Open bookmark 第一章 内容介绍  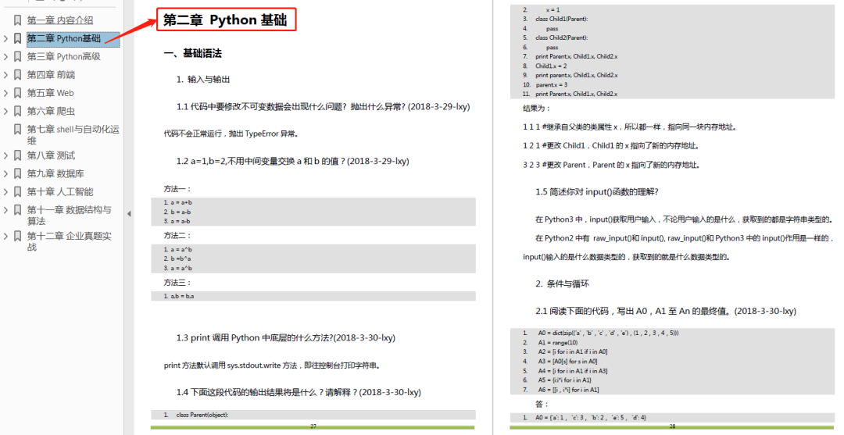click(60, 20)
